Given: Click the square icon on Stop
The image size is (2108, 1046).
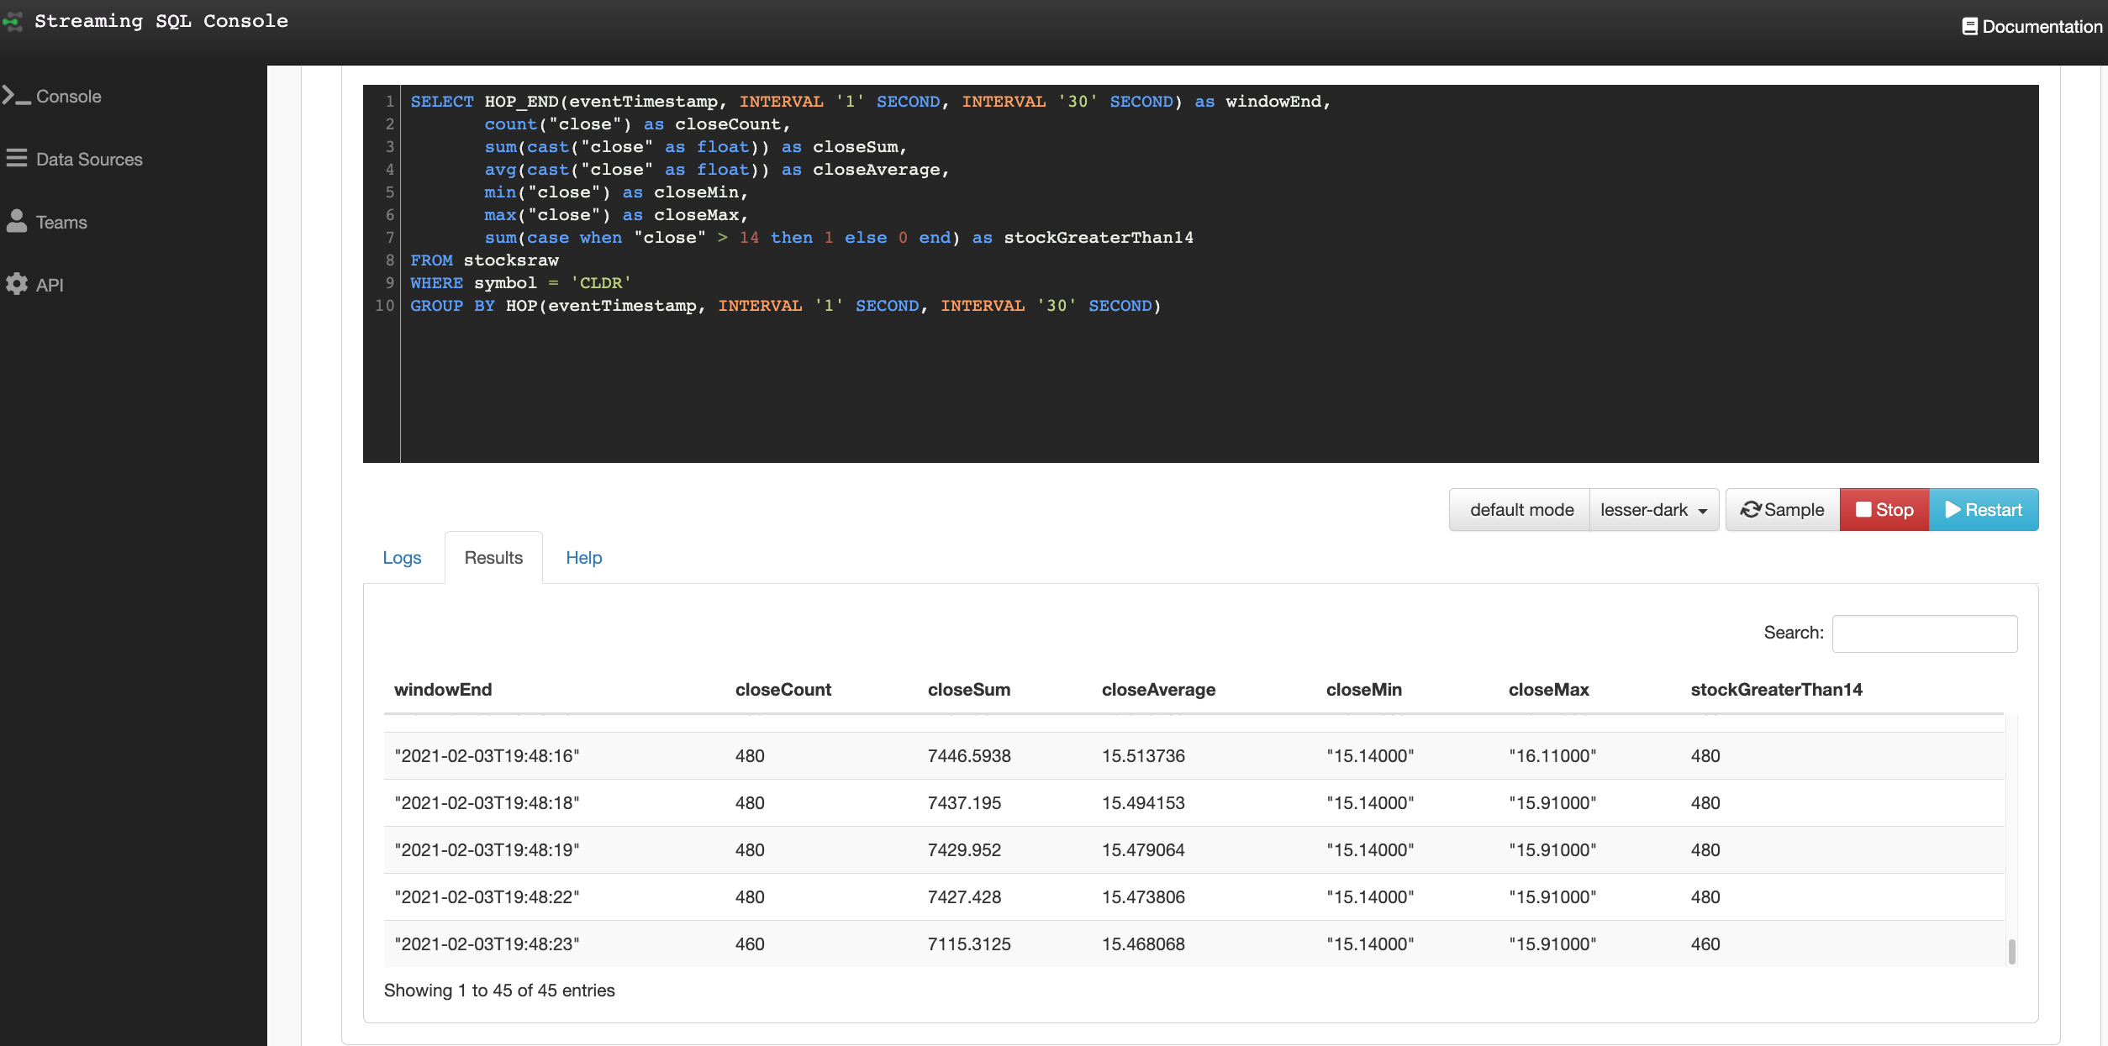Looking at the screenshot, I should tap(1863, 510).
